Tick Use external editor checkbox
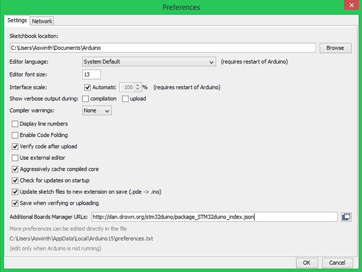Screen dimensions: 362x272 (x=15, y=158)
